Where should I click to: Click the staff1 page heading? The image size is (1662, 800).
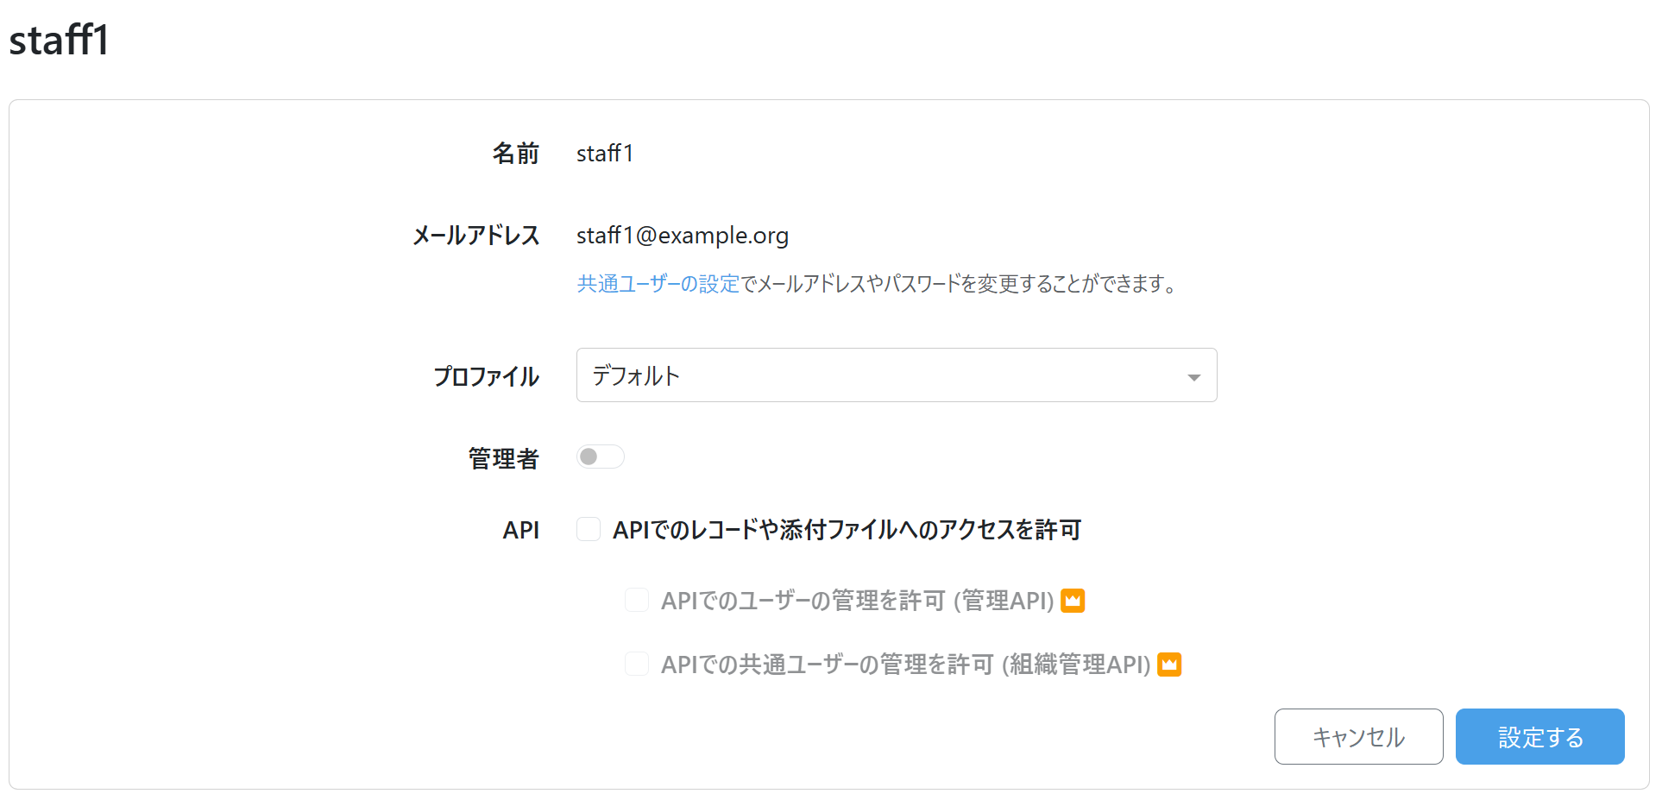[x=59, y=41]
